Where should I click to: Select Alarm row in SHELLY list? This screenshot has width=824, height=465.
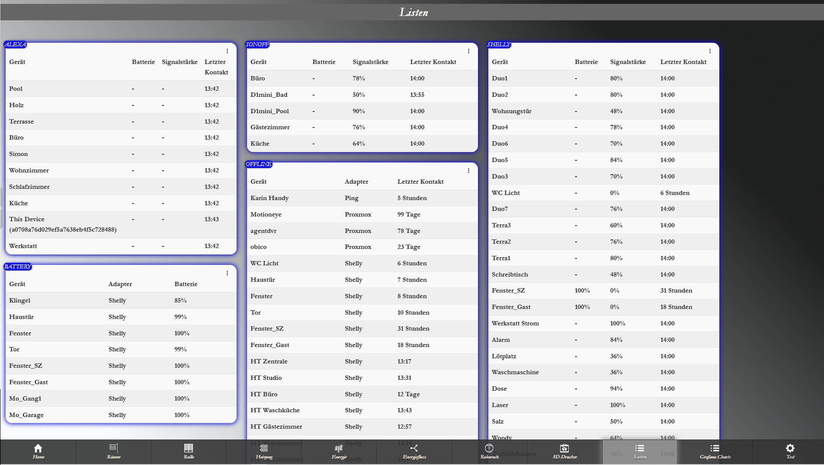[603, 340]
